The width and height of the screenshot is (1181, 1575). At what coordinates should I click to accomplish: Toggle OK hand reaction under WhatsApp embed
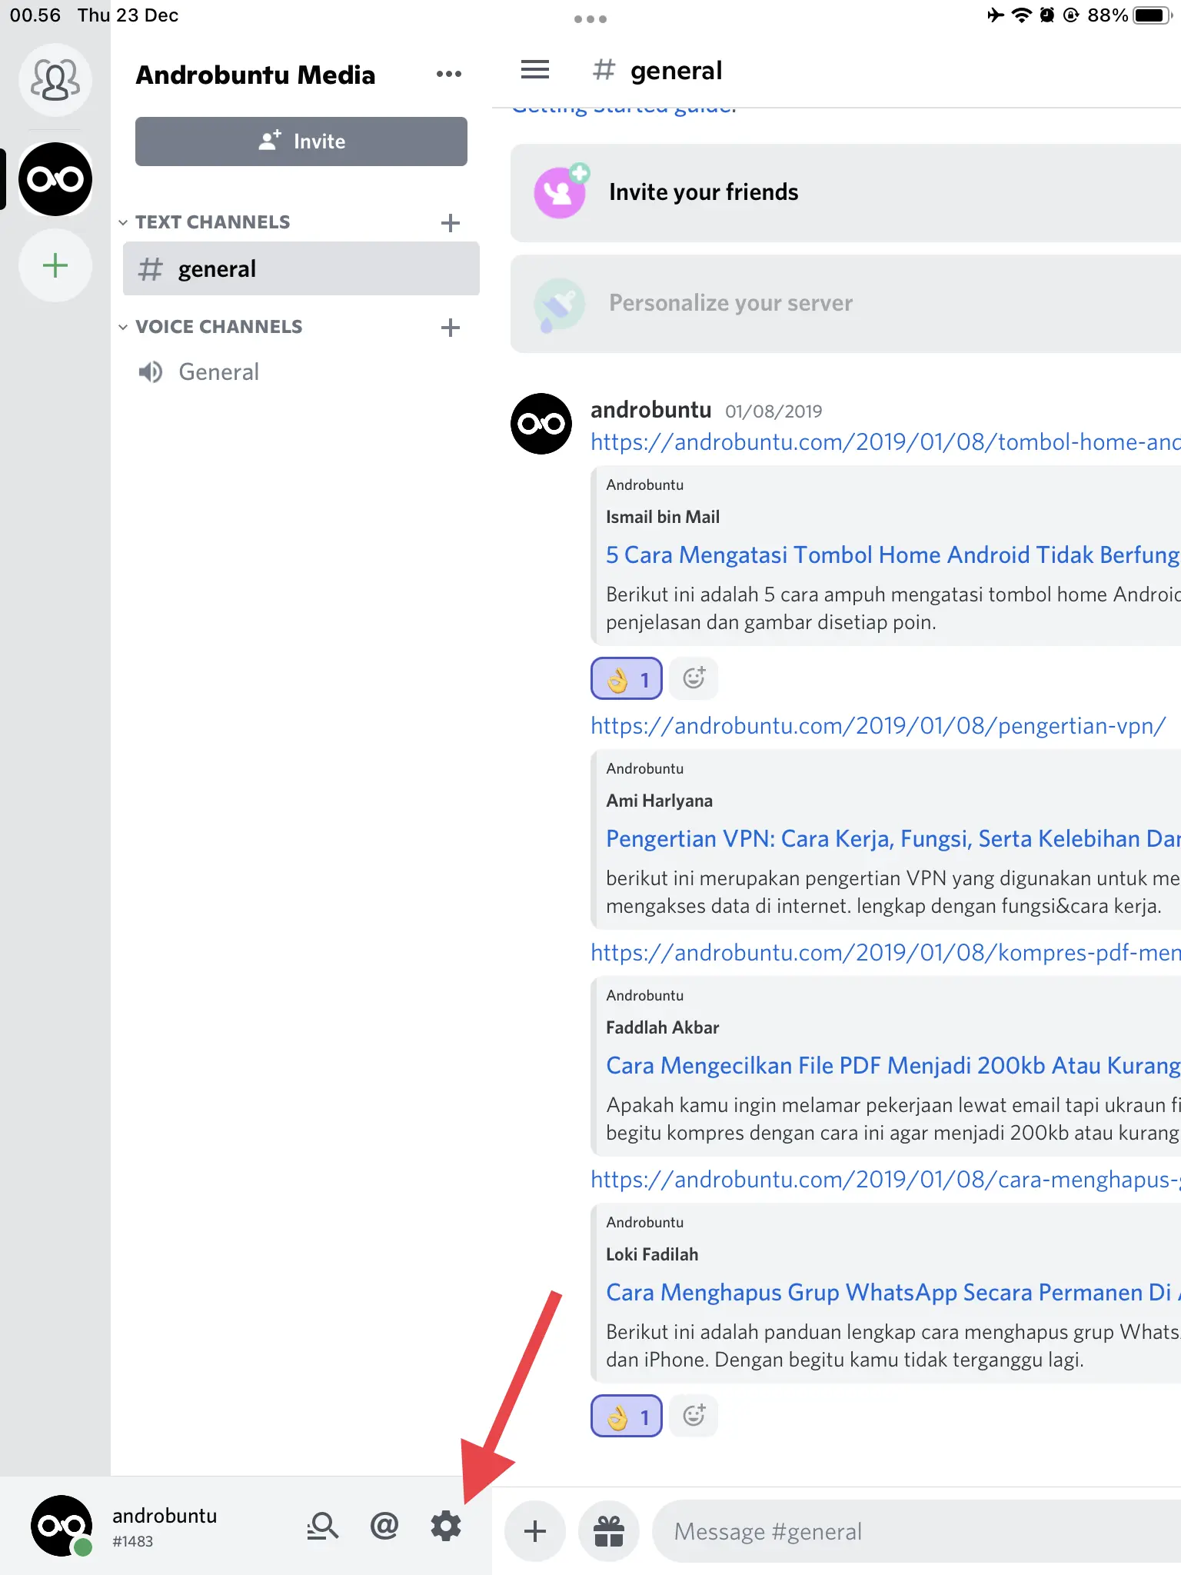[x=627, y=1416]
